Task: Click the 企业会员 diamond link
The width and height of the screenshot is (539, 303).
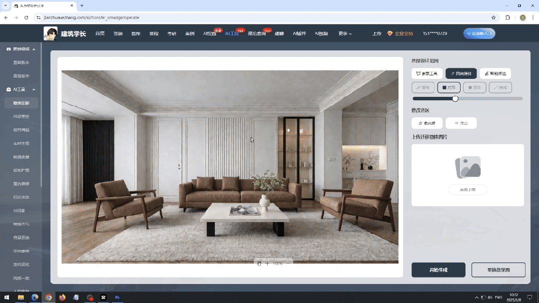Action: [400, 33]
